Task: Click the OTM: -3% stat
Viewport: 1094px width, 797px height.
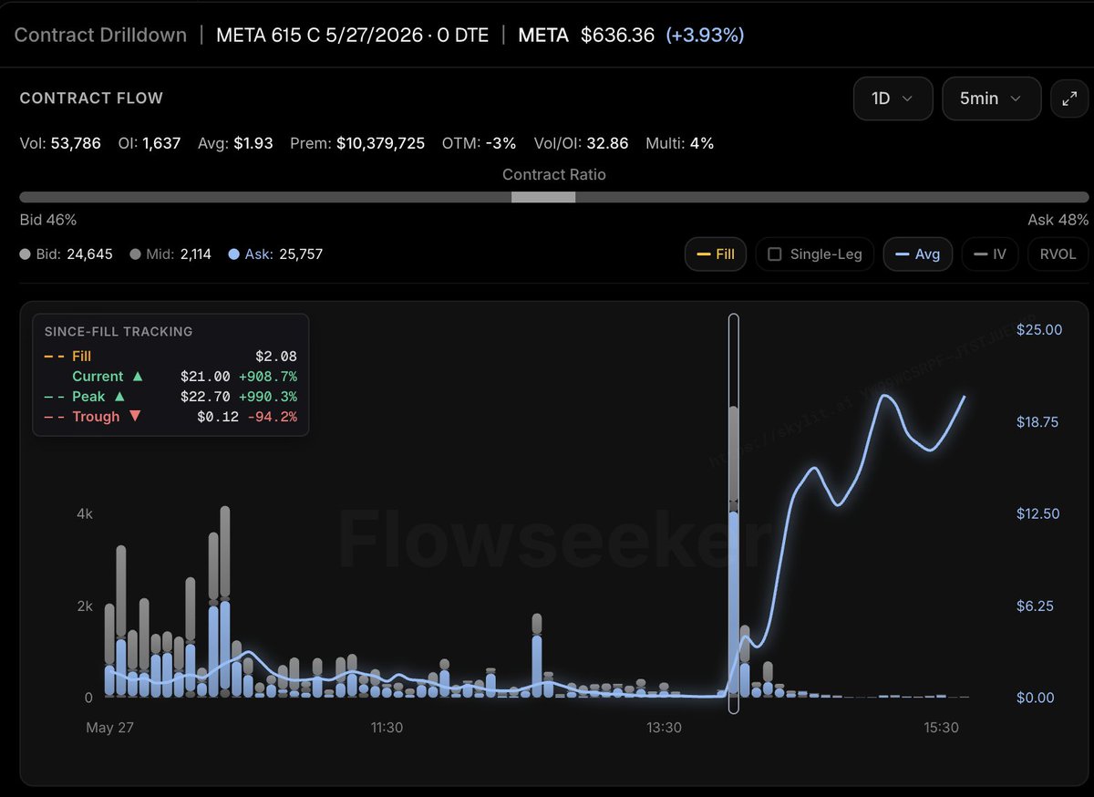Action: tap(479, 143)
